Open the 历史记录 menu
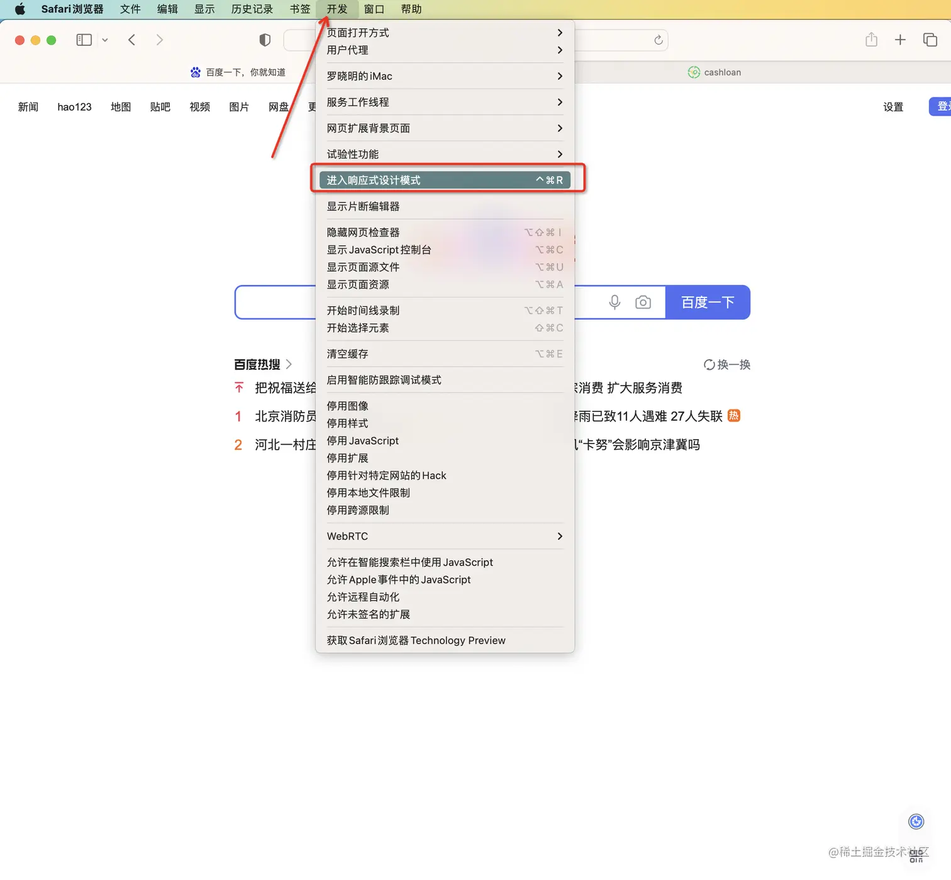The height and width of the screenshot is (880, 951). (252, 9)
